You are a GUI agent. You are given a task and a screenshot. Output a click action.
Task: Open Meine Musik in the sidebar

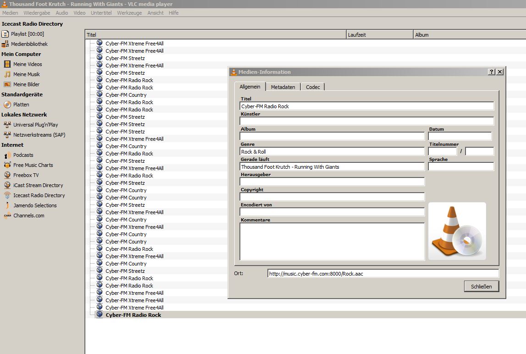tap(26, 74)
